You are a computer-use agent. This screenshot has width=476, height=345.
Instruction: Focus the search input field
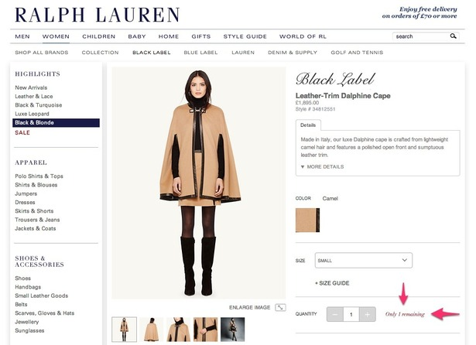421,36
